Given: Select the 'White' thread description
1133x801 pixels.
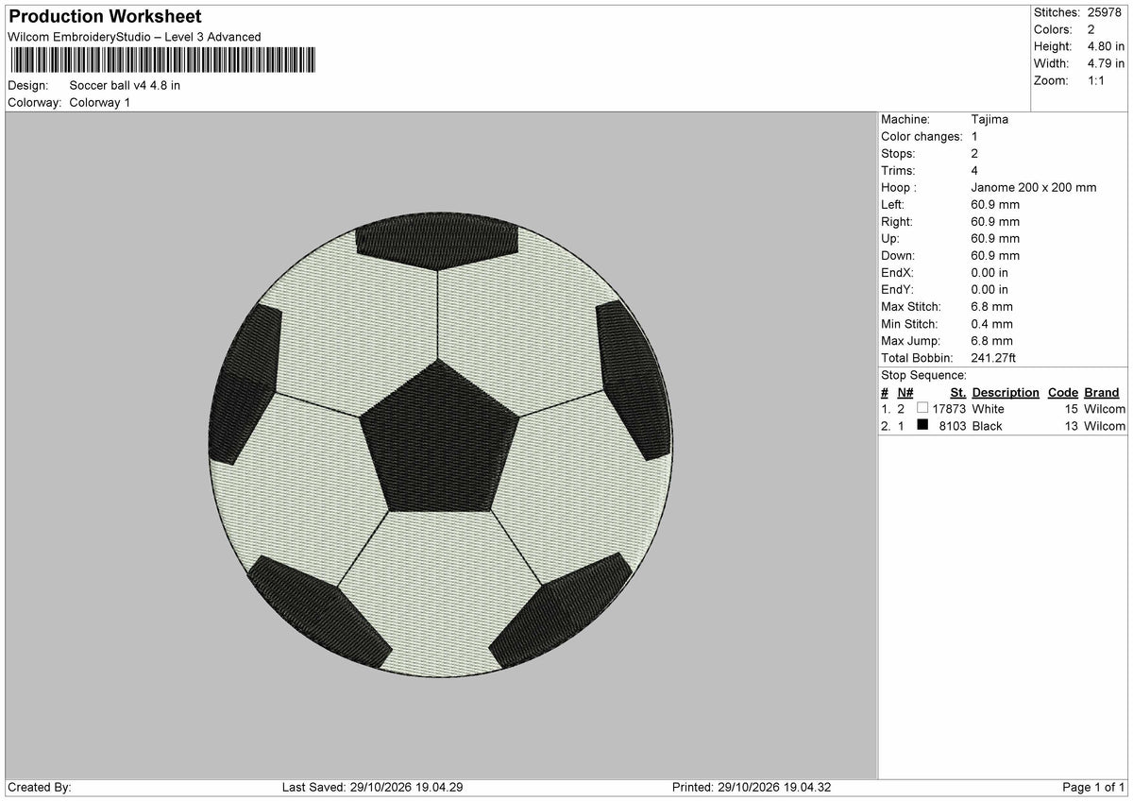Looking at the screenshot, I should (989, 409).
